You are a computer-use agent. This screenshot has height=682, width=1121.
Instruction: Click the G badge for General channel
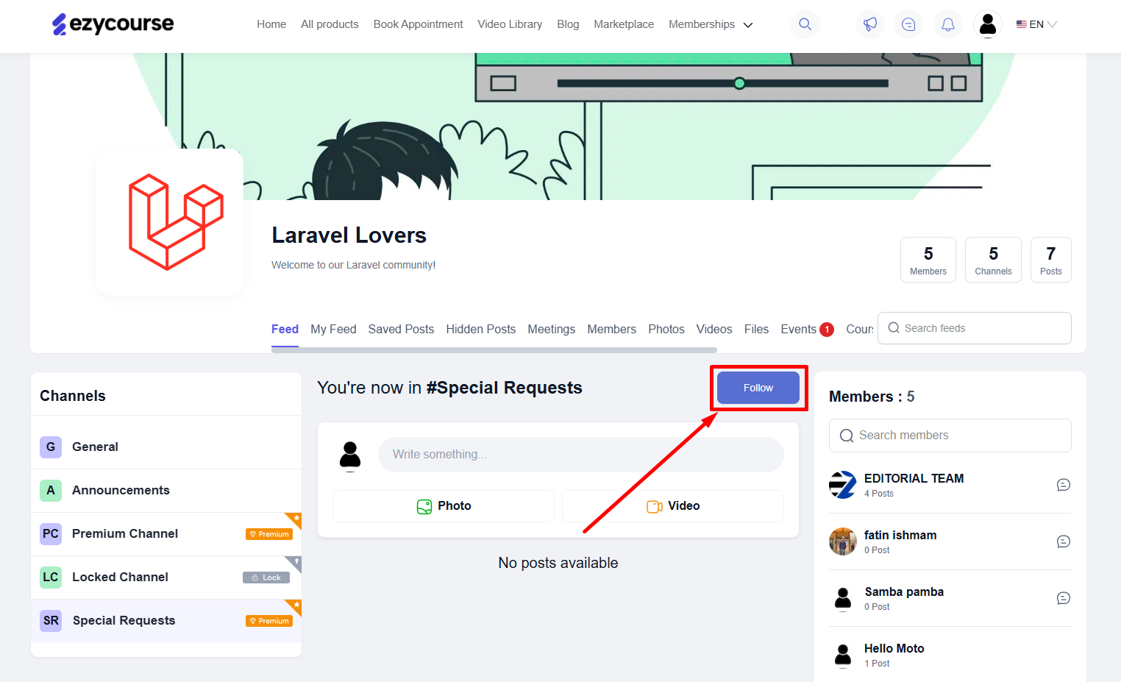51,447
